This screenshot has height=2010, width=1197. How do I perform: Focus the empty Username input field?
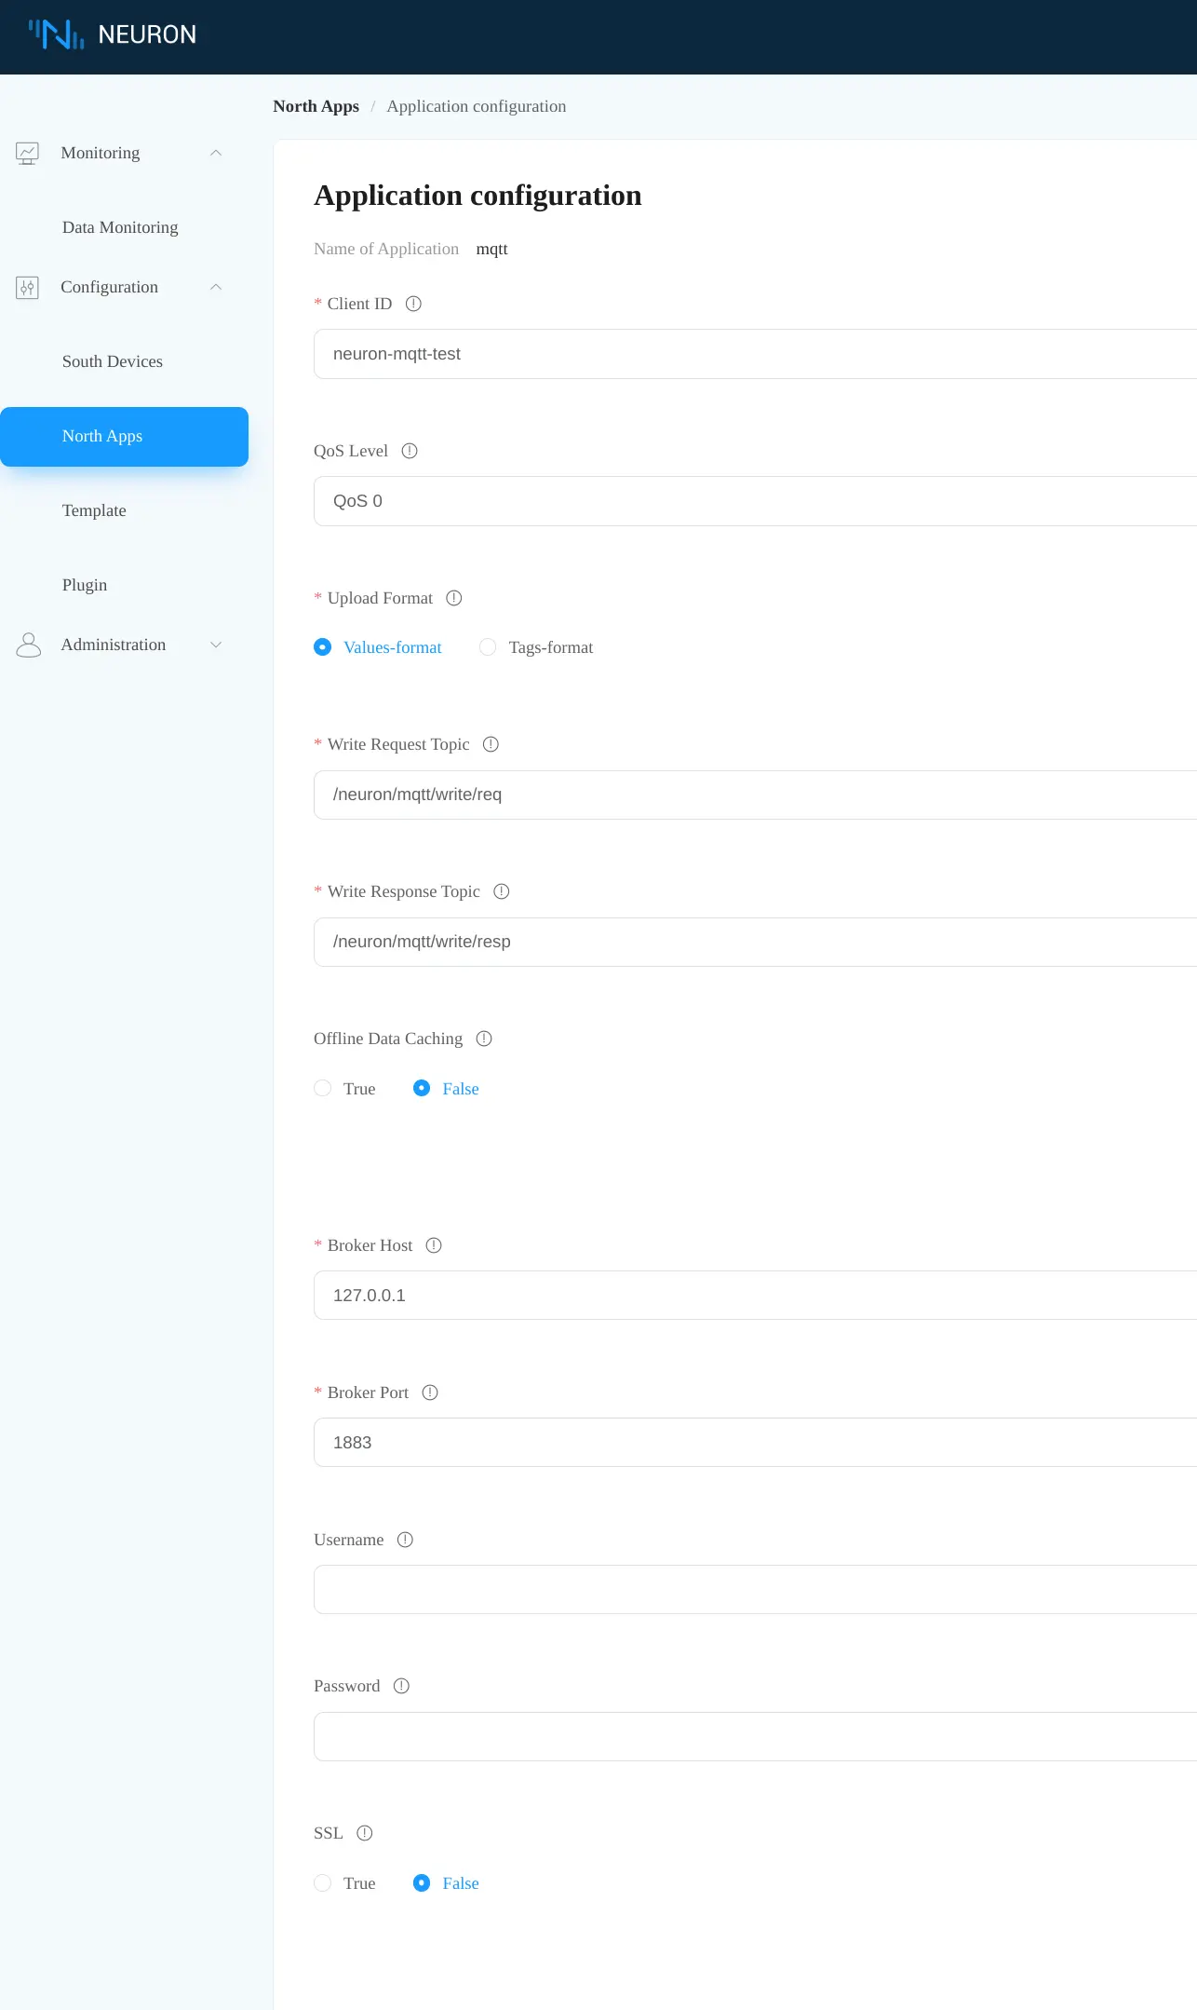[x=755, y=1589]
